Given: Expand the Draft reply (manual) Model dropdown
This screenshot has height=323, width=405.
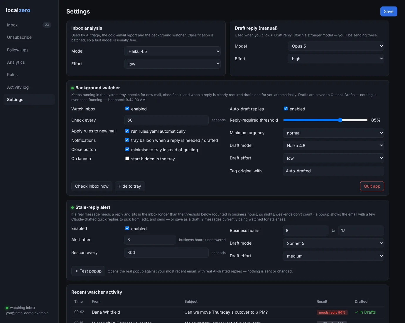Looking at the screenshot, I should [x=336, y=46].
